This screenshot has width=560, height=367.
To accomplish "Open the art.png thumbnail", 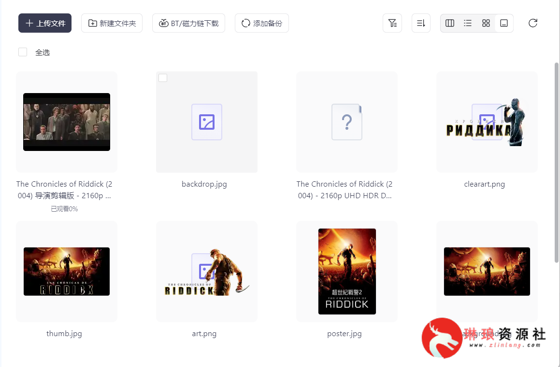I will tap(207, 272).
